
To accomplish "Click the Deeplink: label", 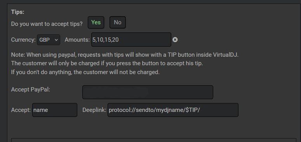I will click(94, 110).
